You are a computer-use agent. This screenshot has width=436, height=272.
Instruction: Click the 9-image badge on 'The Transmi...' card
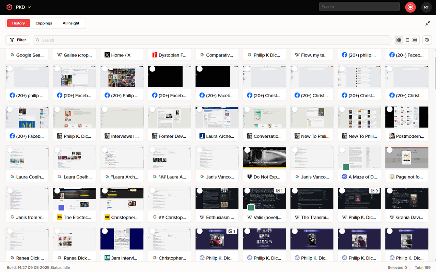(x=374, y=191)
